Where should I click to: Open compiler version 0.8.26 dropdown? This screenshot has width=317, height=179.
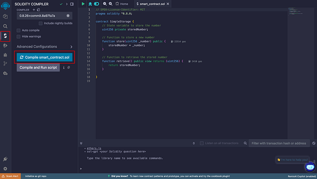point(44,16)
